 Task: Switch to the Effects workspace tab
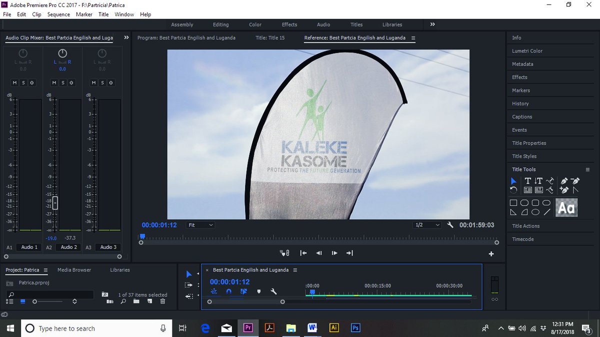click(289, 24)
